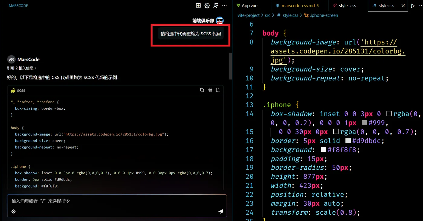The image size is (423, 221).
Task: Click the body selector on line 7
Action: (x=270, y=33)
